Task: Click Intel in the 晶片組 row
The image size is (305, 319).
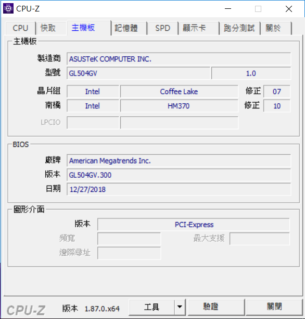Action: click(x=93, y=92)
